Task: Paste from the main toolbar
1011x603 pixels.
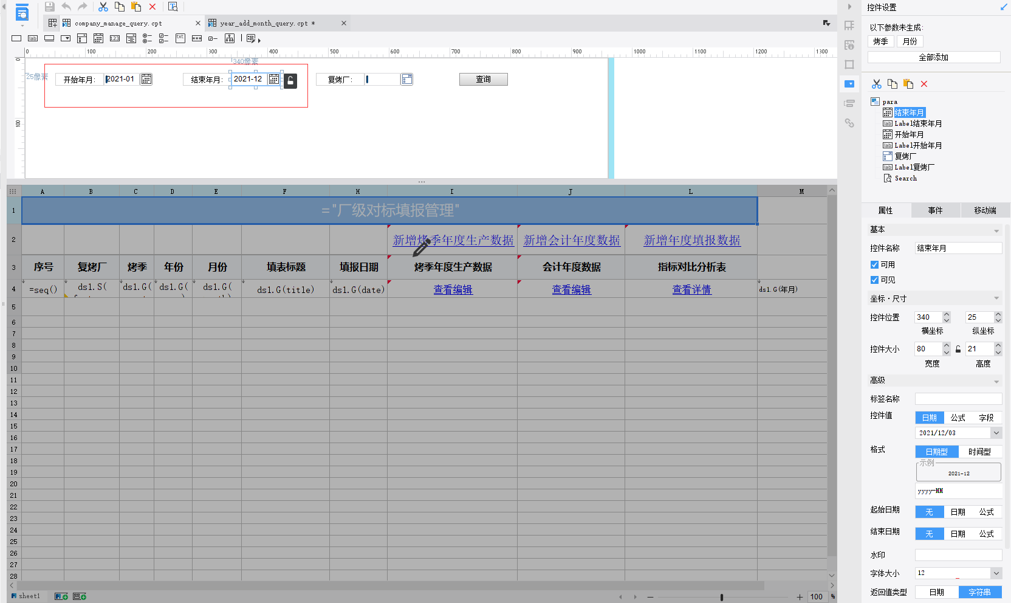Action: pos(136,7)
